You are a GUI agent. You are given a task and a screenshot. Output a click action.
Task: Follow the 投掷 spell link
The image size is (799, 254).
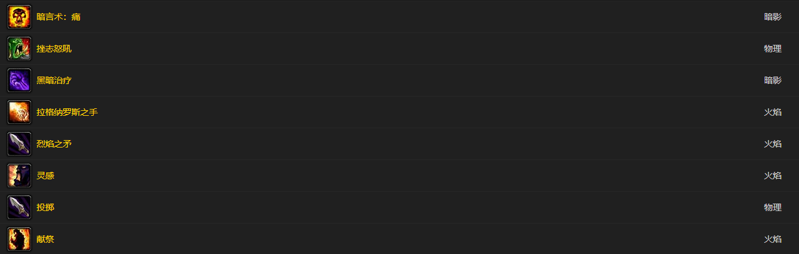point(46,207)
